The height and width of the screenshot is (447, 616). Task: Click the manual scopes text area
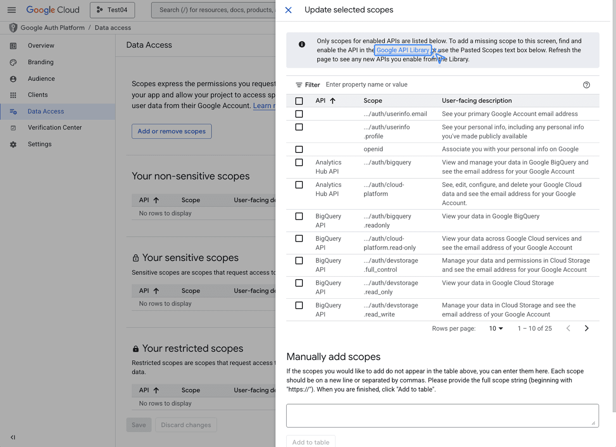coord(442,416)
